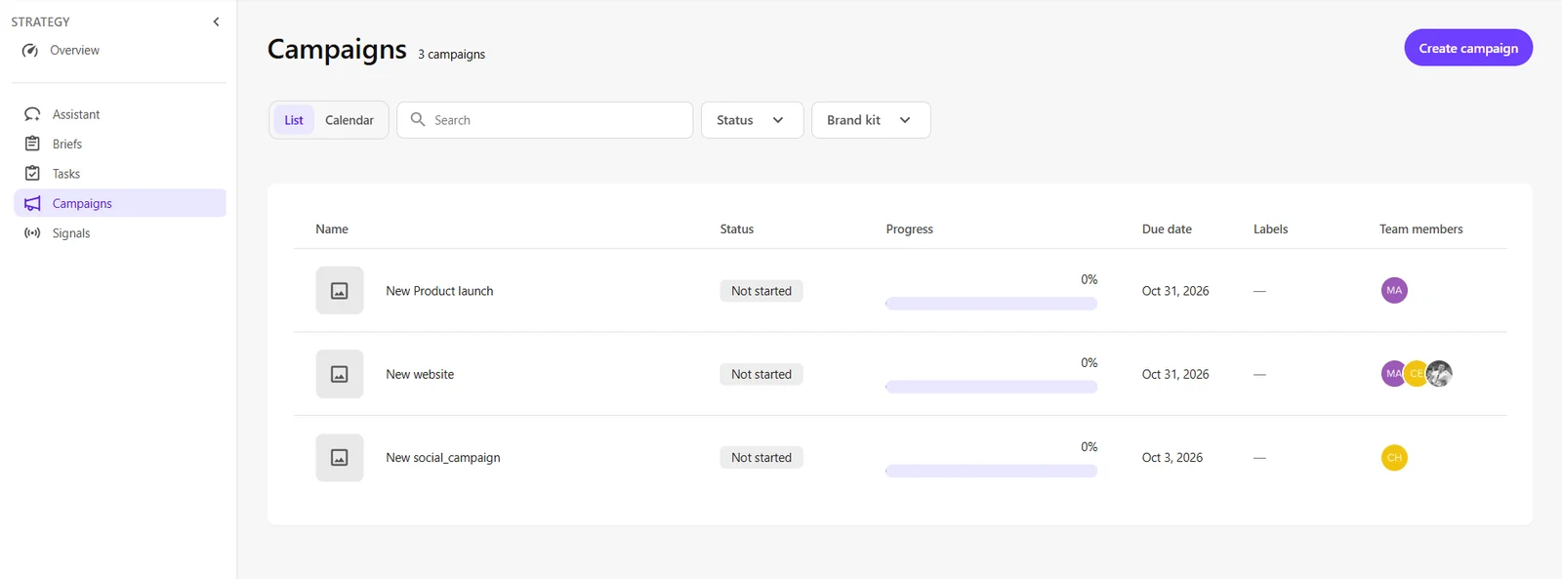Open the New website campaign
Screen dimensions: 1562x579
click(x=420, y=374)
